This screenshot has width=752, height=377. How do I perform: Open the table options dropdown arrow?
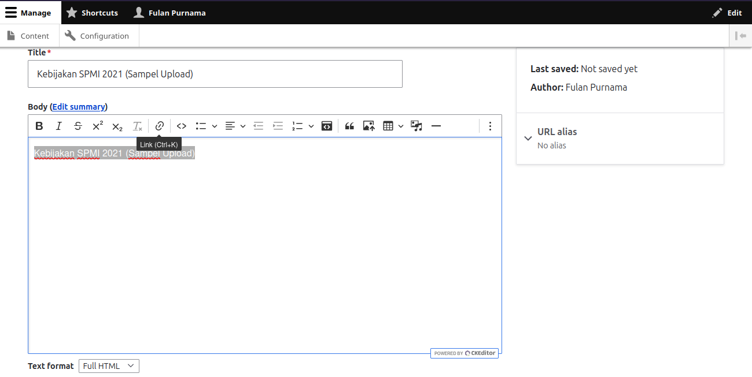pos(401,126)
